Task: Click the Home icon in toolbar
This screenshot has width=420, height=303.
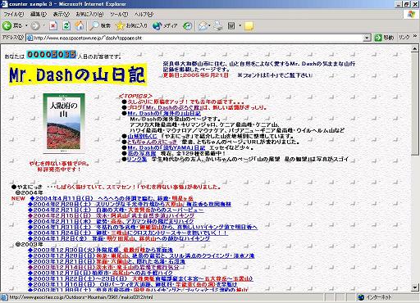Action: click(80, 26)
